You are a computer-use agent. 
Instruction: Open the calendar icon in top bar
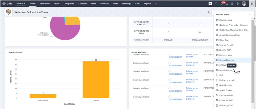pyautogui.click(x=227, y=4)
